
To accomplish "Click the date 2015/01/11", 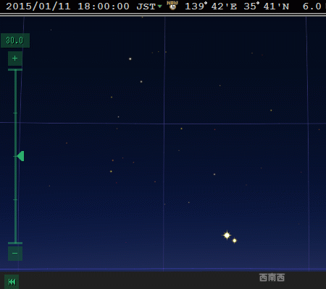I will 38,7.
